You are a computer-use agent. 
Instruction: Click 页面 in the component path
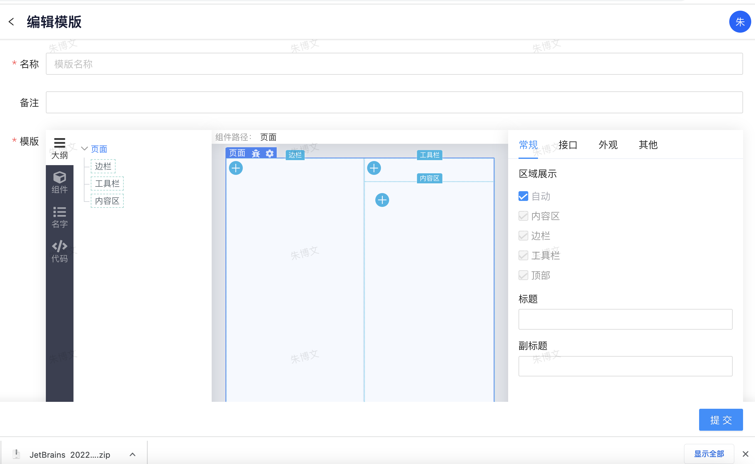pos(268,137)
